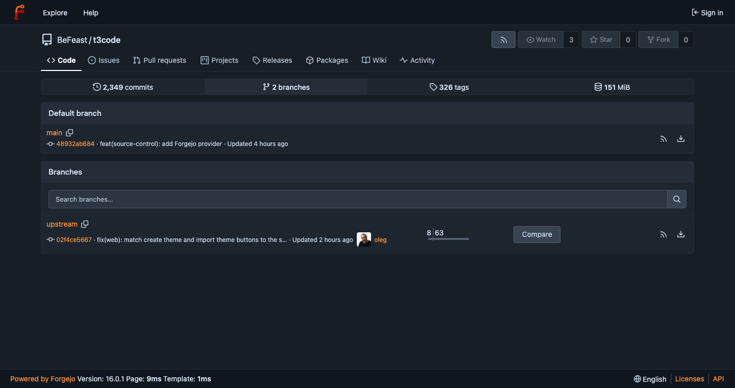This screenshot has height=388, width=735.
Task: Copy the upstream branch name
Action: coord(85,224)
